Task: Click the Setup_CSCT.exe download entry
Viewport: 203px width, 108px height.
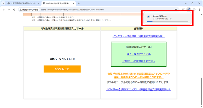Action: click(x=167, y=18)
